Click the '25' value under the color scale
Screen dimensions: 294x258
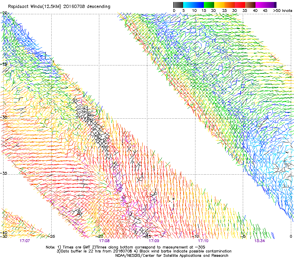[x=224, y=11]
